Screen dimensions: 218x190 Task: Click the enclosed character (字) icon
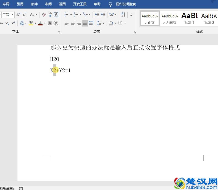tap(56, 23)
